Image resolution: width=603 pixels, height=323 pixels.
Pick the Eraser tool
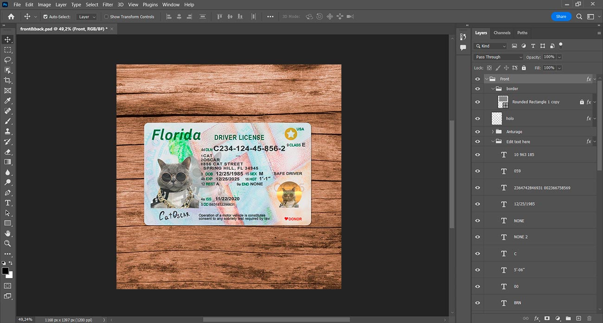(x=7, y=152)
